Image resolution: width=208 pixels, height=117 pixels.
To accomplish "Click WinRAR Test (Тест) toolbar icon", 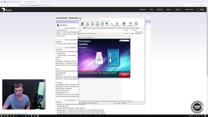I will point(92,24).
